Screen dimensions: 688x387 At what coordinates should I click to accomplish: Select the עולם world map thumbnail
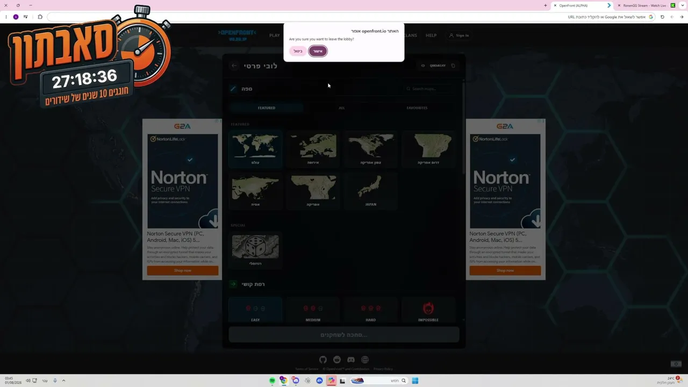pos(255,149)
